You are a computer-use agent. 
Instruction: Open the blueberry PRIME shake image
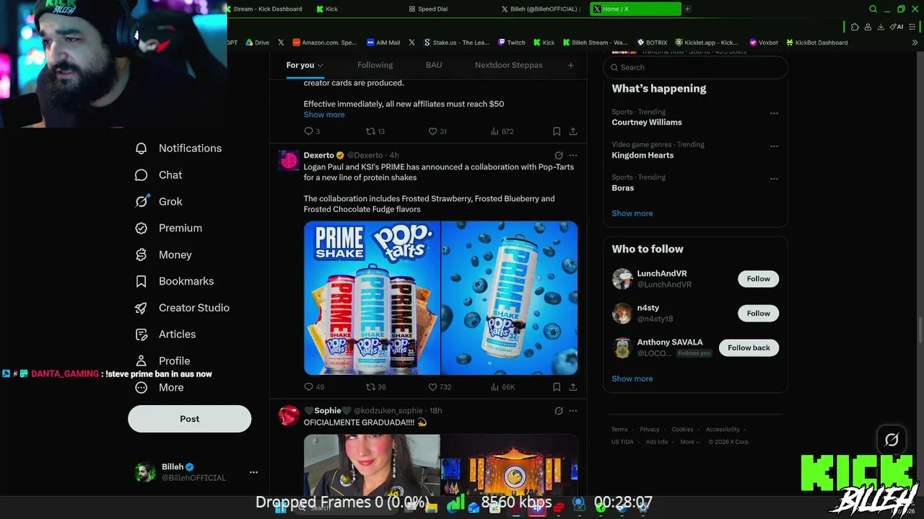coord(510,298)
